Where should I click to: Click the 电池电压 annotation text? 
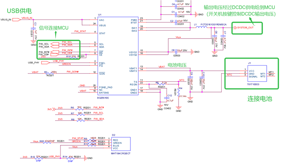point(177,65)
